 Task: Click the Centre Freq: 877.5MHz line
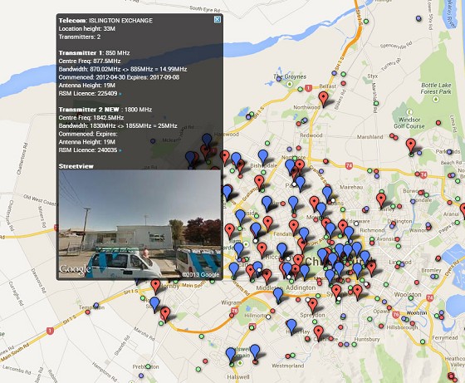[x=90, y=61]
